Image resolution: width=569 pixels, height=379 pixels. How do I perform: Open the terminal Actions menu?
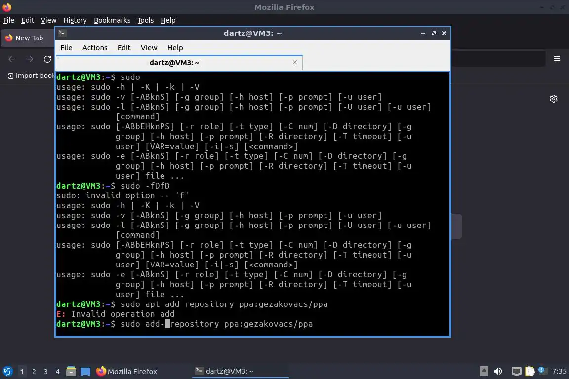95,48
